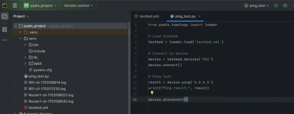Switch to the testbed.yml tab

coord(147,16)
